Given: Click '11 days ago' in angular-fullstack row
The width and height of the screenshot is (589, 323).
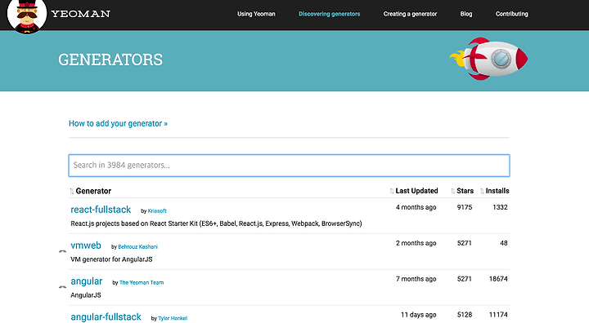Looking at the screenshot, I should point(419,315).
